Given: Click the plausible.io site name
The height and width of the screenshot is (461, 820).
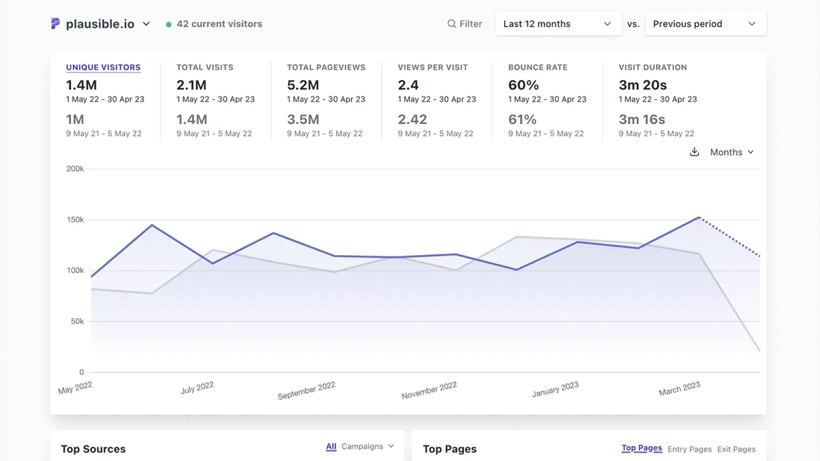Looking at the screenshot, I should 100,24.
